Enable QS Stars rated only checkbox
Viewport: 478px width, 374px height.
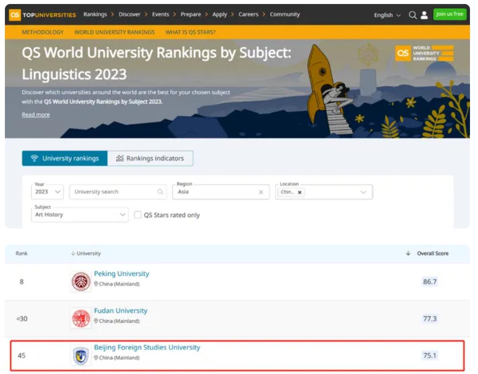[x=138, y=215]
